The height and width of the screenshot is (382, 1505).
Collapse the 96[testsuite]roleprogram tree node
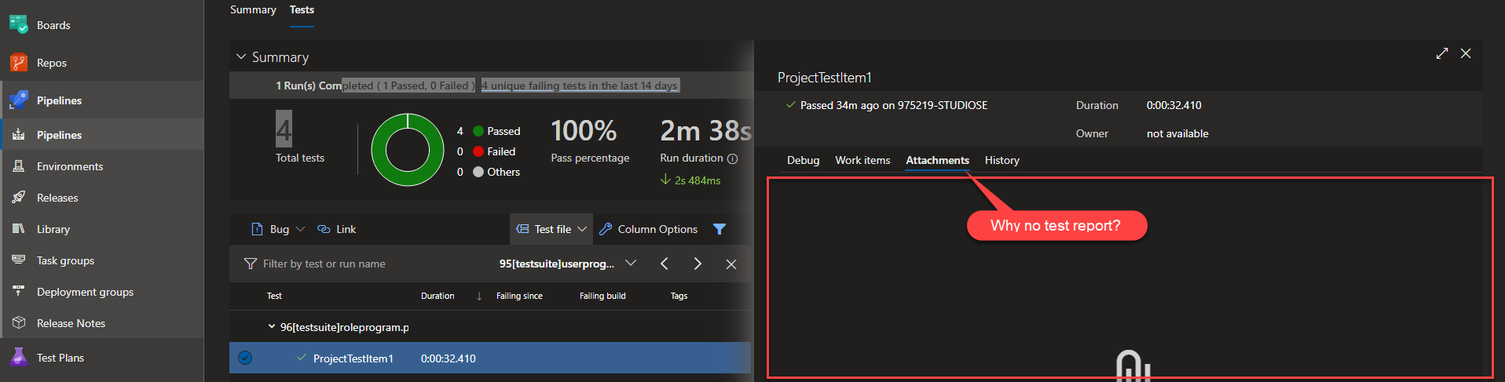[272, 327]
